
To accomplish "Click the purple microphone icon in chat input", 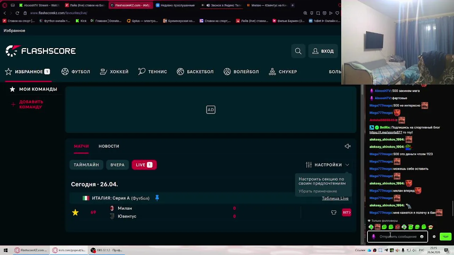I will coord(373,237).
